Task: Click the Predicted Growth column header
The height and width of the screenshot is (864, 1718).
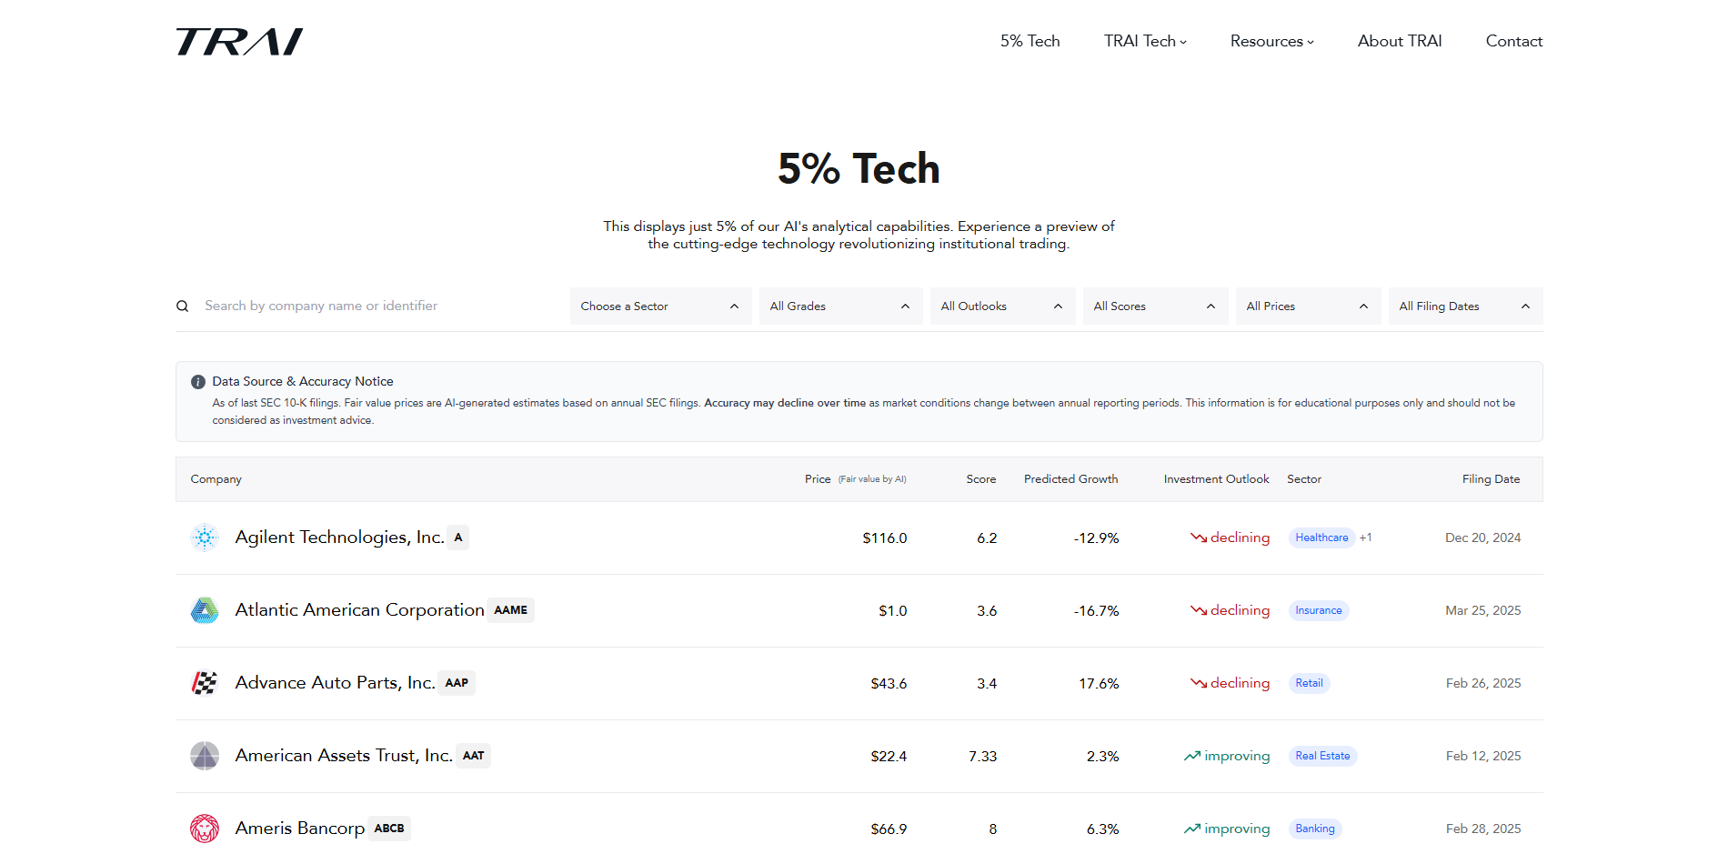Action: pyautogui.click(x=1071, y=479)
